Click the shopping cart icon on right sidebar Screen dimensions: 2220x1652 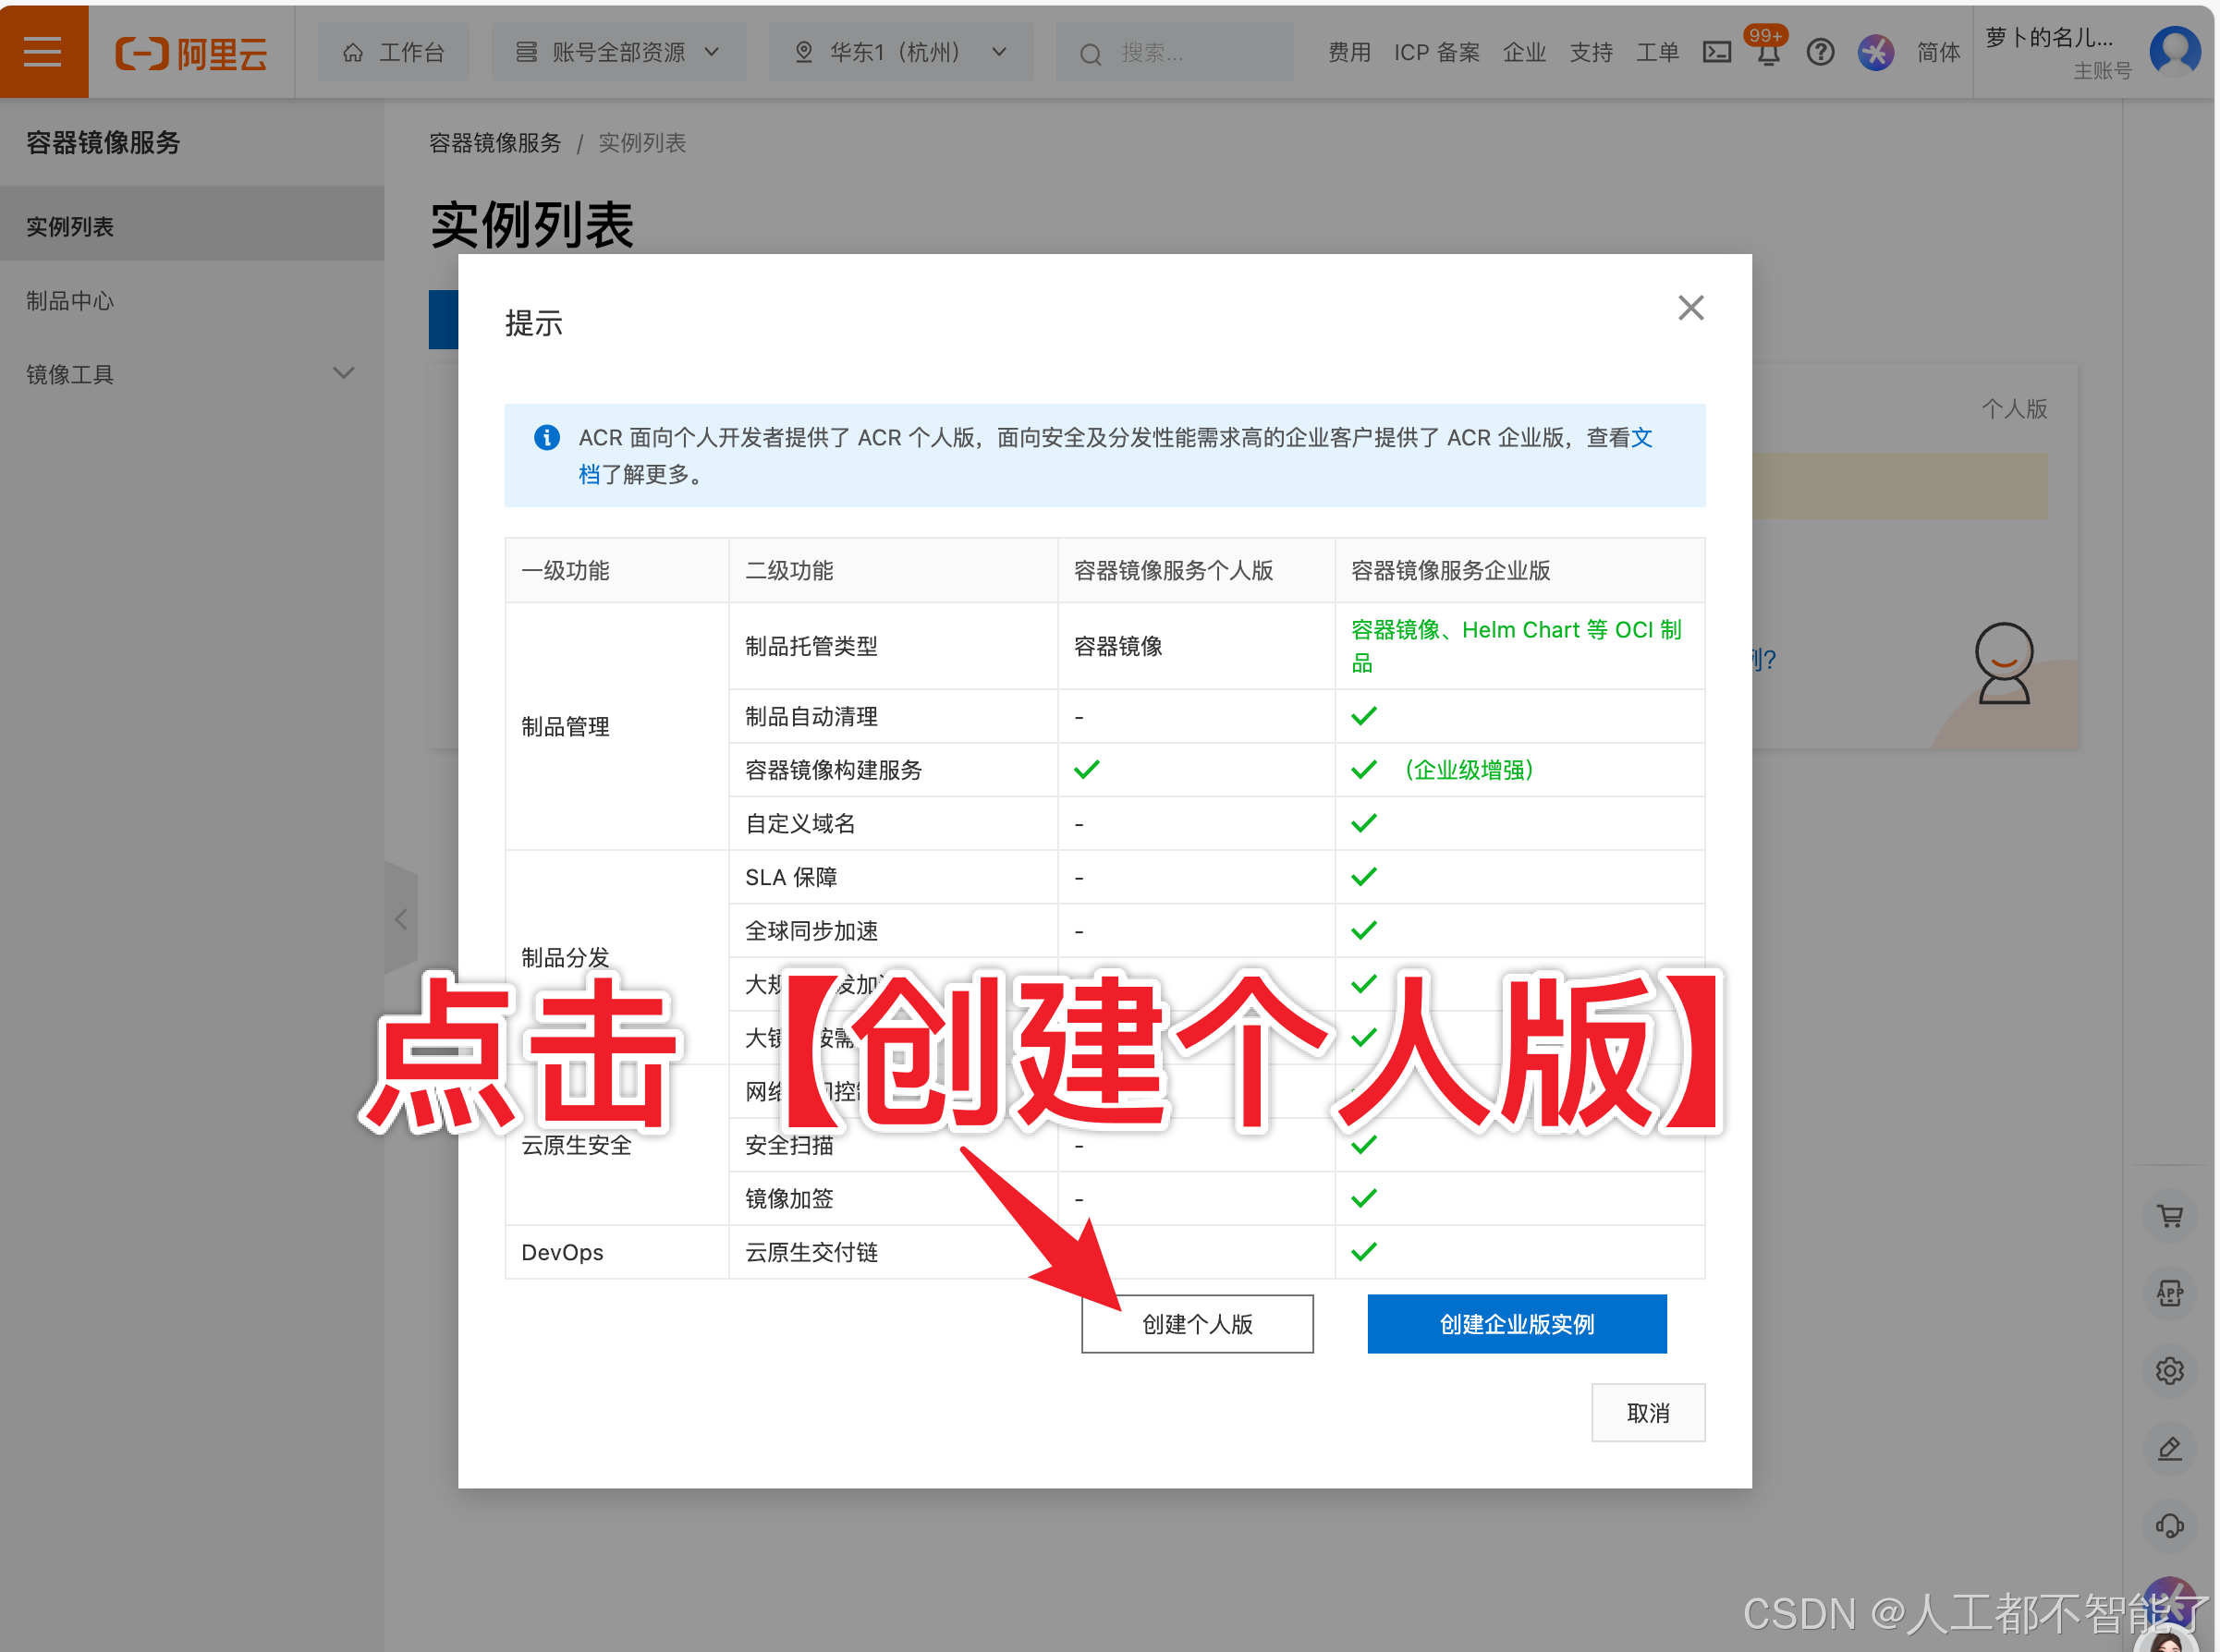(x=2170, y=1216)
